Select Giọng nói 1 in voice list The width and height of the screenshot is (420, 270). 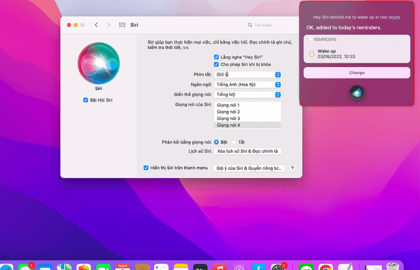pyautogui.click(x=247, y=105)
